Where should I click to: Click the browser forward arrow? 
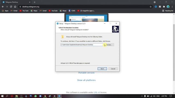point(7,7)
